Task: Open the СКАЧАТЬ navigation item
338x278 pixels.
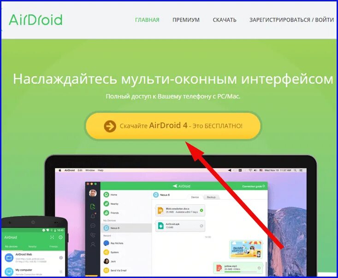Action: click(x=225, y=20)
